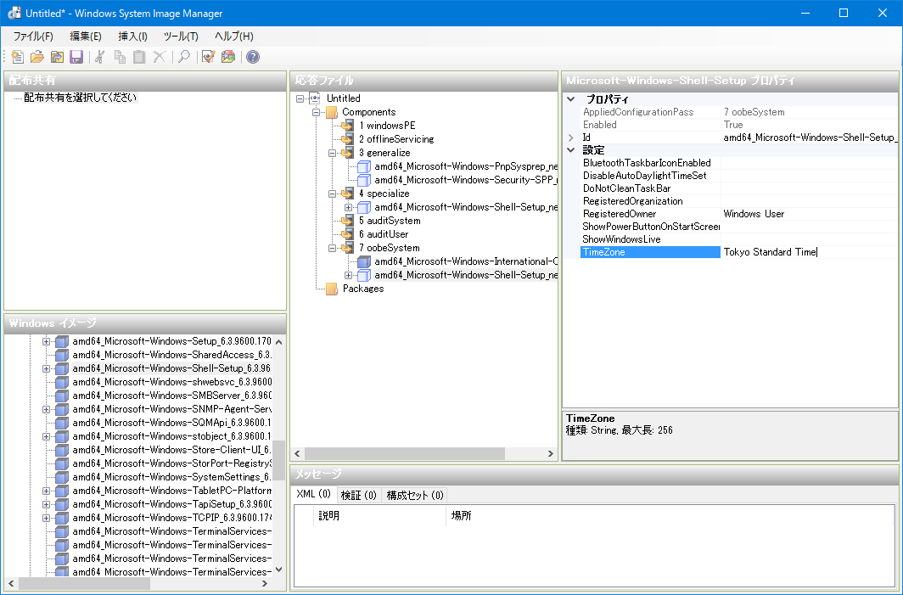Switch to the 構成セット (0) tab
Screen dimensions: 903x595
pos(415,496)
